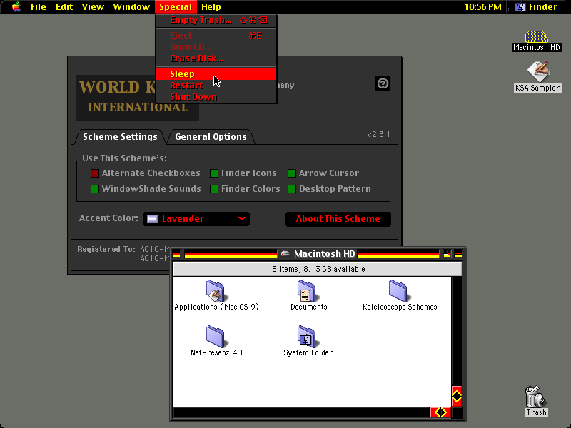Choose Erase Disk from Special menu
This screenshot has height=428, width=571.
pyautogui.click(x=216, y=58)
